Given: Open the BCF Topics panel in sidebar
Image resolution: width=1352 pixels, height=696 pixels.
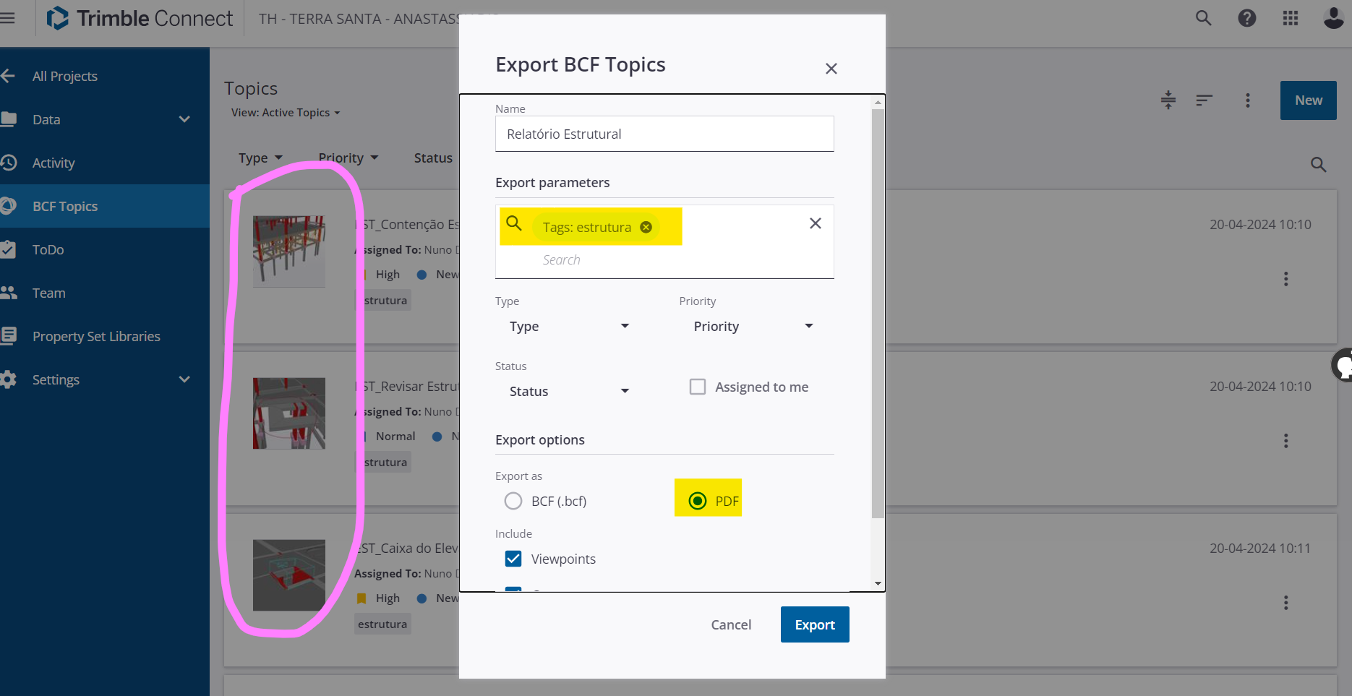Looking at the screenshot, I should [x=65, y=206].
